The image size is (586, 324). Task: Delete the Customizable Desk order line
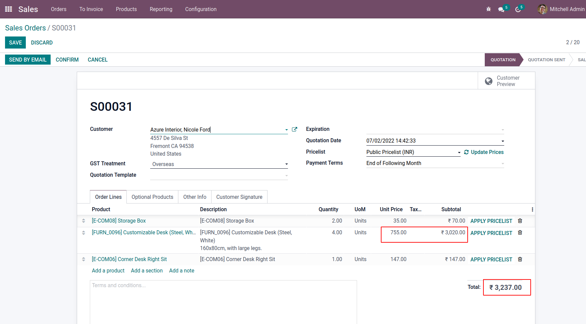tap(520, 233)
